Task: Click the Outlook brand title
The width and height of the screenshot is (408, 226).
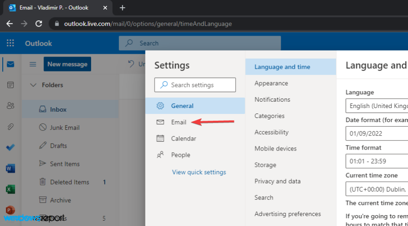Action: coord(39,43)
